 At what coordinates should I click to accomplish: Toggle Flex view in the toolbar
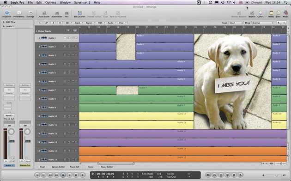point(67,13)
